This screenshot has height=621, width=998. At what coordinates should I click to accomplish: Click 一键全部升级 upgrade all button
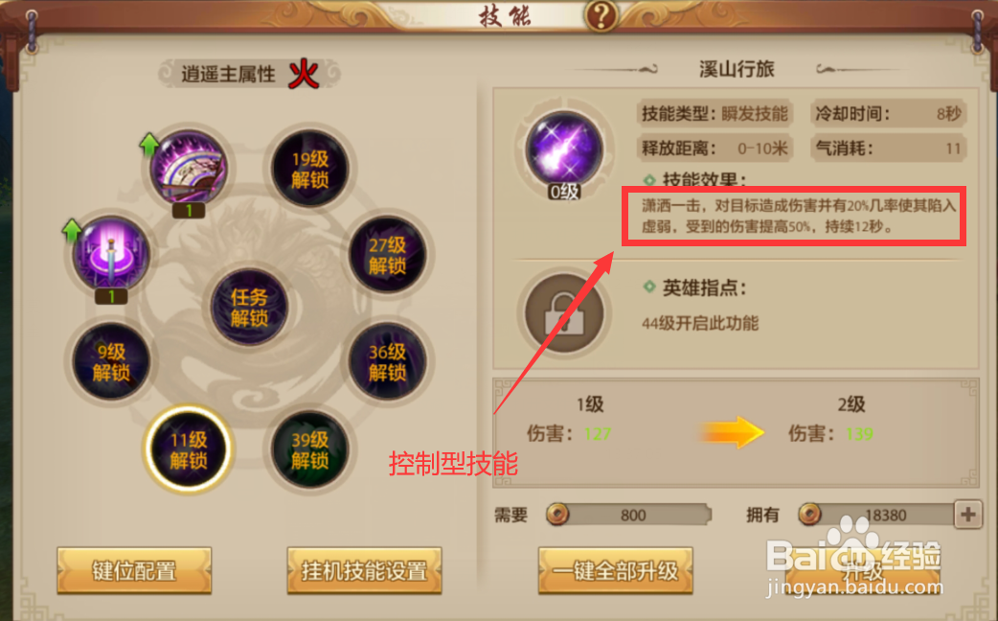[616, 570]
